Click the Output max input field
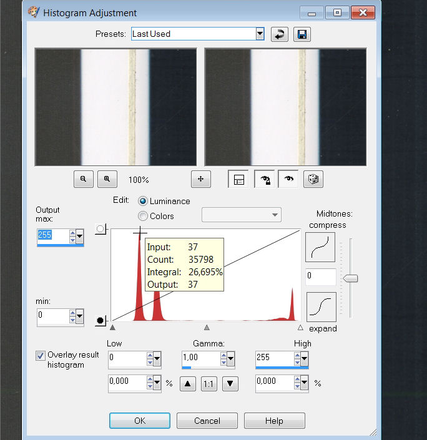 tap(52, 235)
